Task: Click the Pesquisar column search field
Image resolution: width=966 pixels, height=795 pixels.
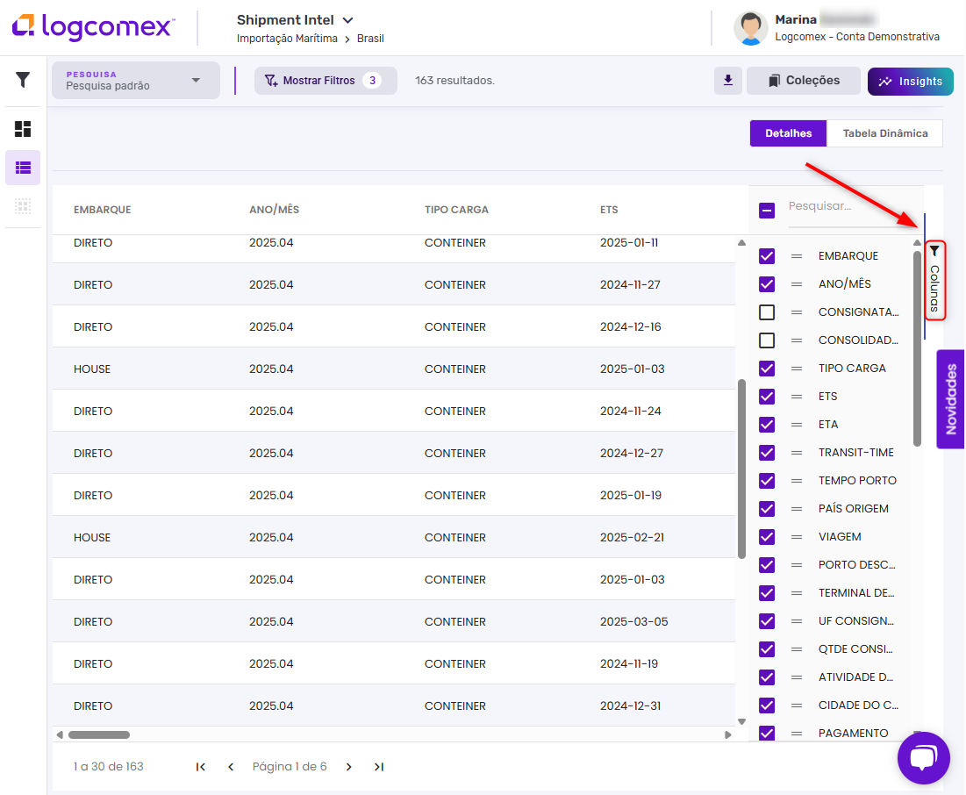Action: click(851, 207)
